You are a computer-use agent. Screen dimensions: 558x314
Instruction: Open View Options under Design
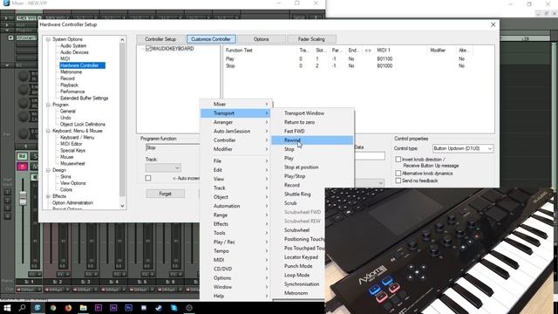pyautogui.click(x=72, y=183)
